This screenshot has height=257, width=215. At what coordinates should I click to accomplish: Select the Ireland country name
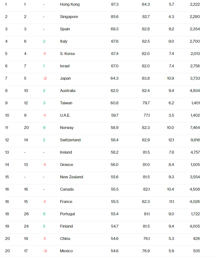point(66,152)
